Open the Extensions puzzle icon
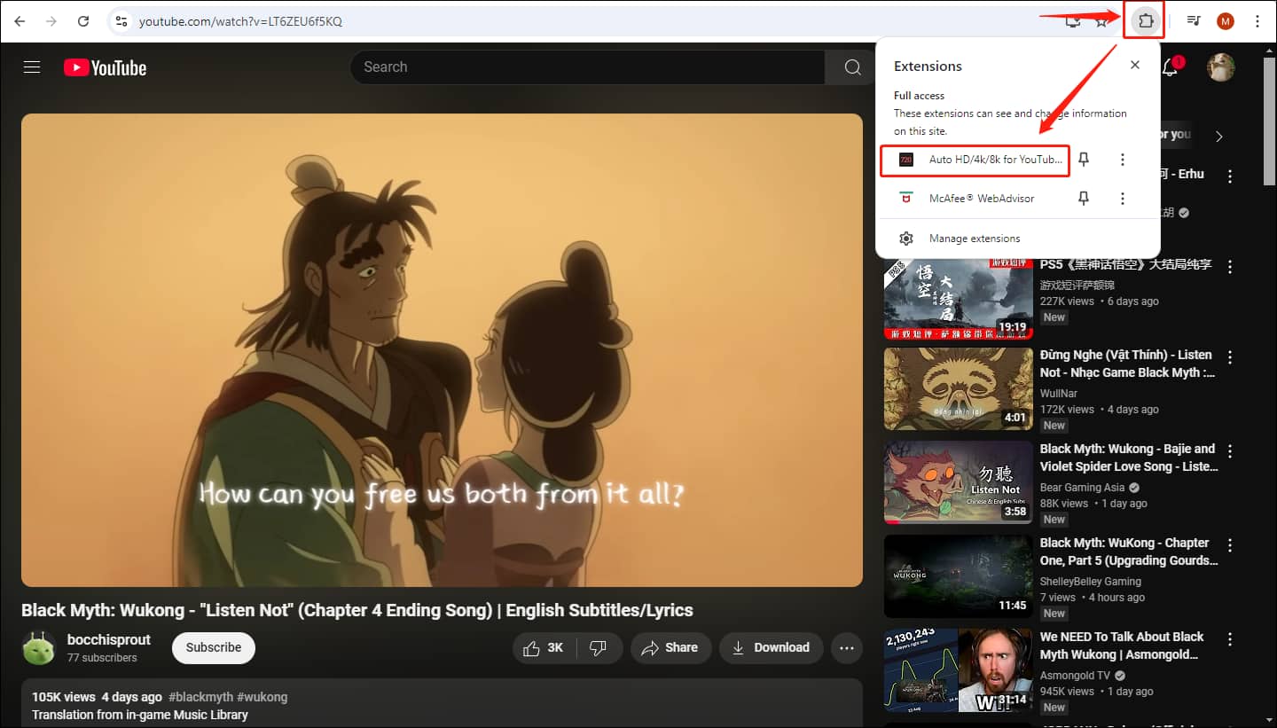This screenshot has width=1277, height=728. (x=1145, y=20)
